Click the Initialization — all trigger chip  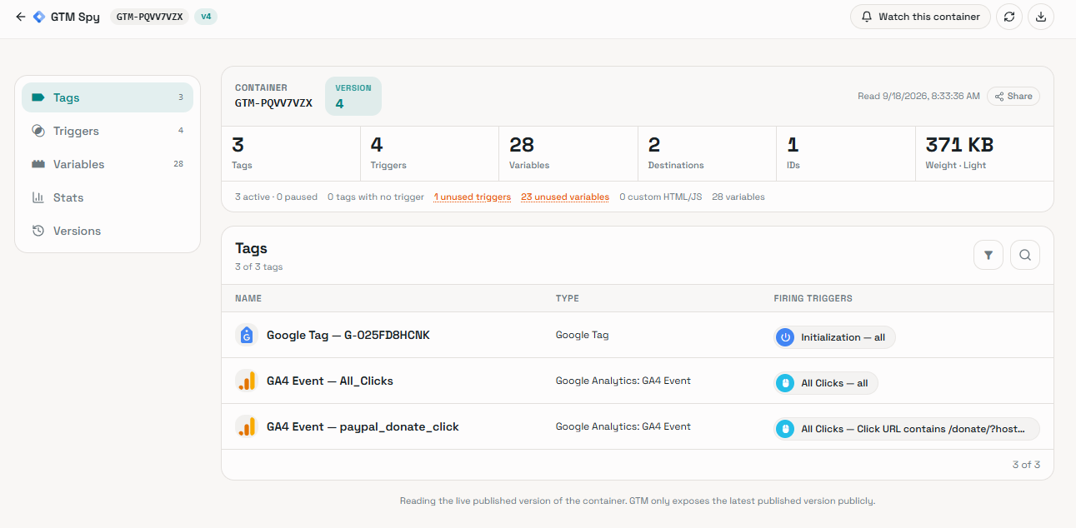834,337
